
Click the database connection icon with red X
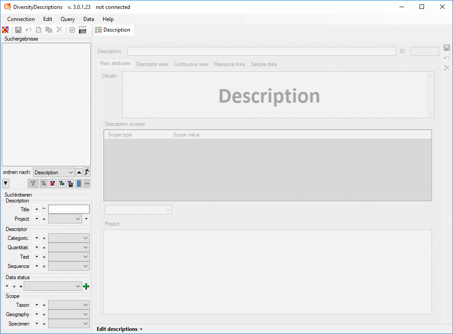coord(5,30)
